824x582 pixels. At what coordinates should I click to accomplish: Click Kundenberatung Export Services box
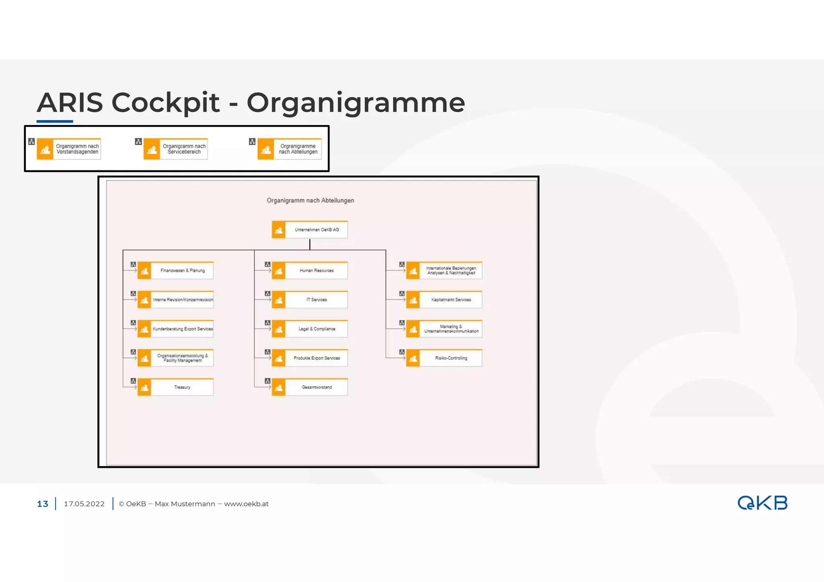(x=182, y=329)
